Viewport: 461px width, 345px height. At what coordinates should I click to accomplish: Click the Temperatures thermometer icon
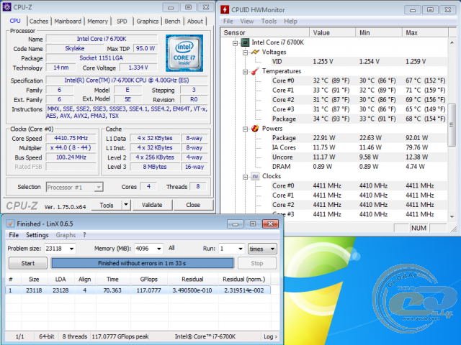pos(255,71)
